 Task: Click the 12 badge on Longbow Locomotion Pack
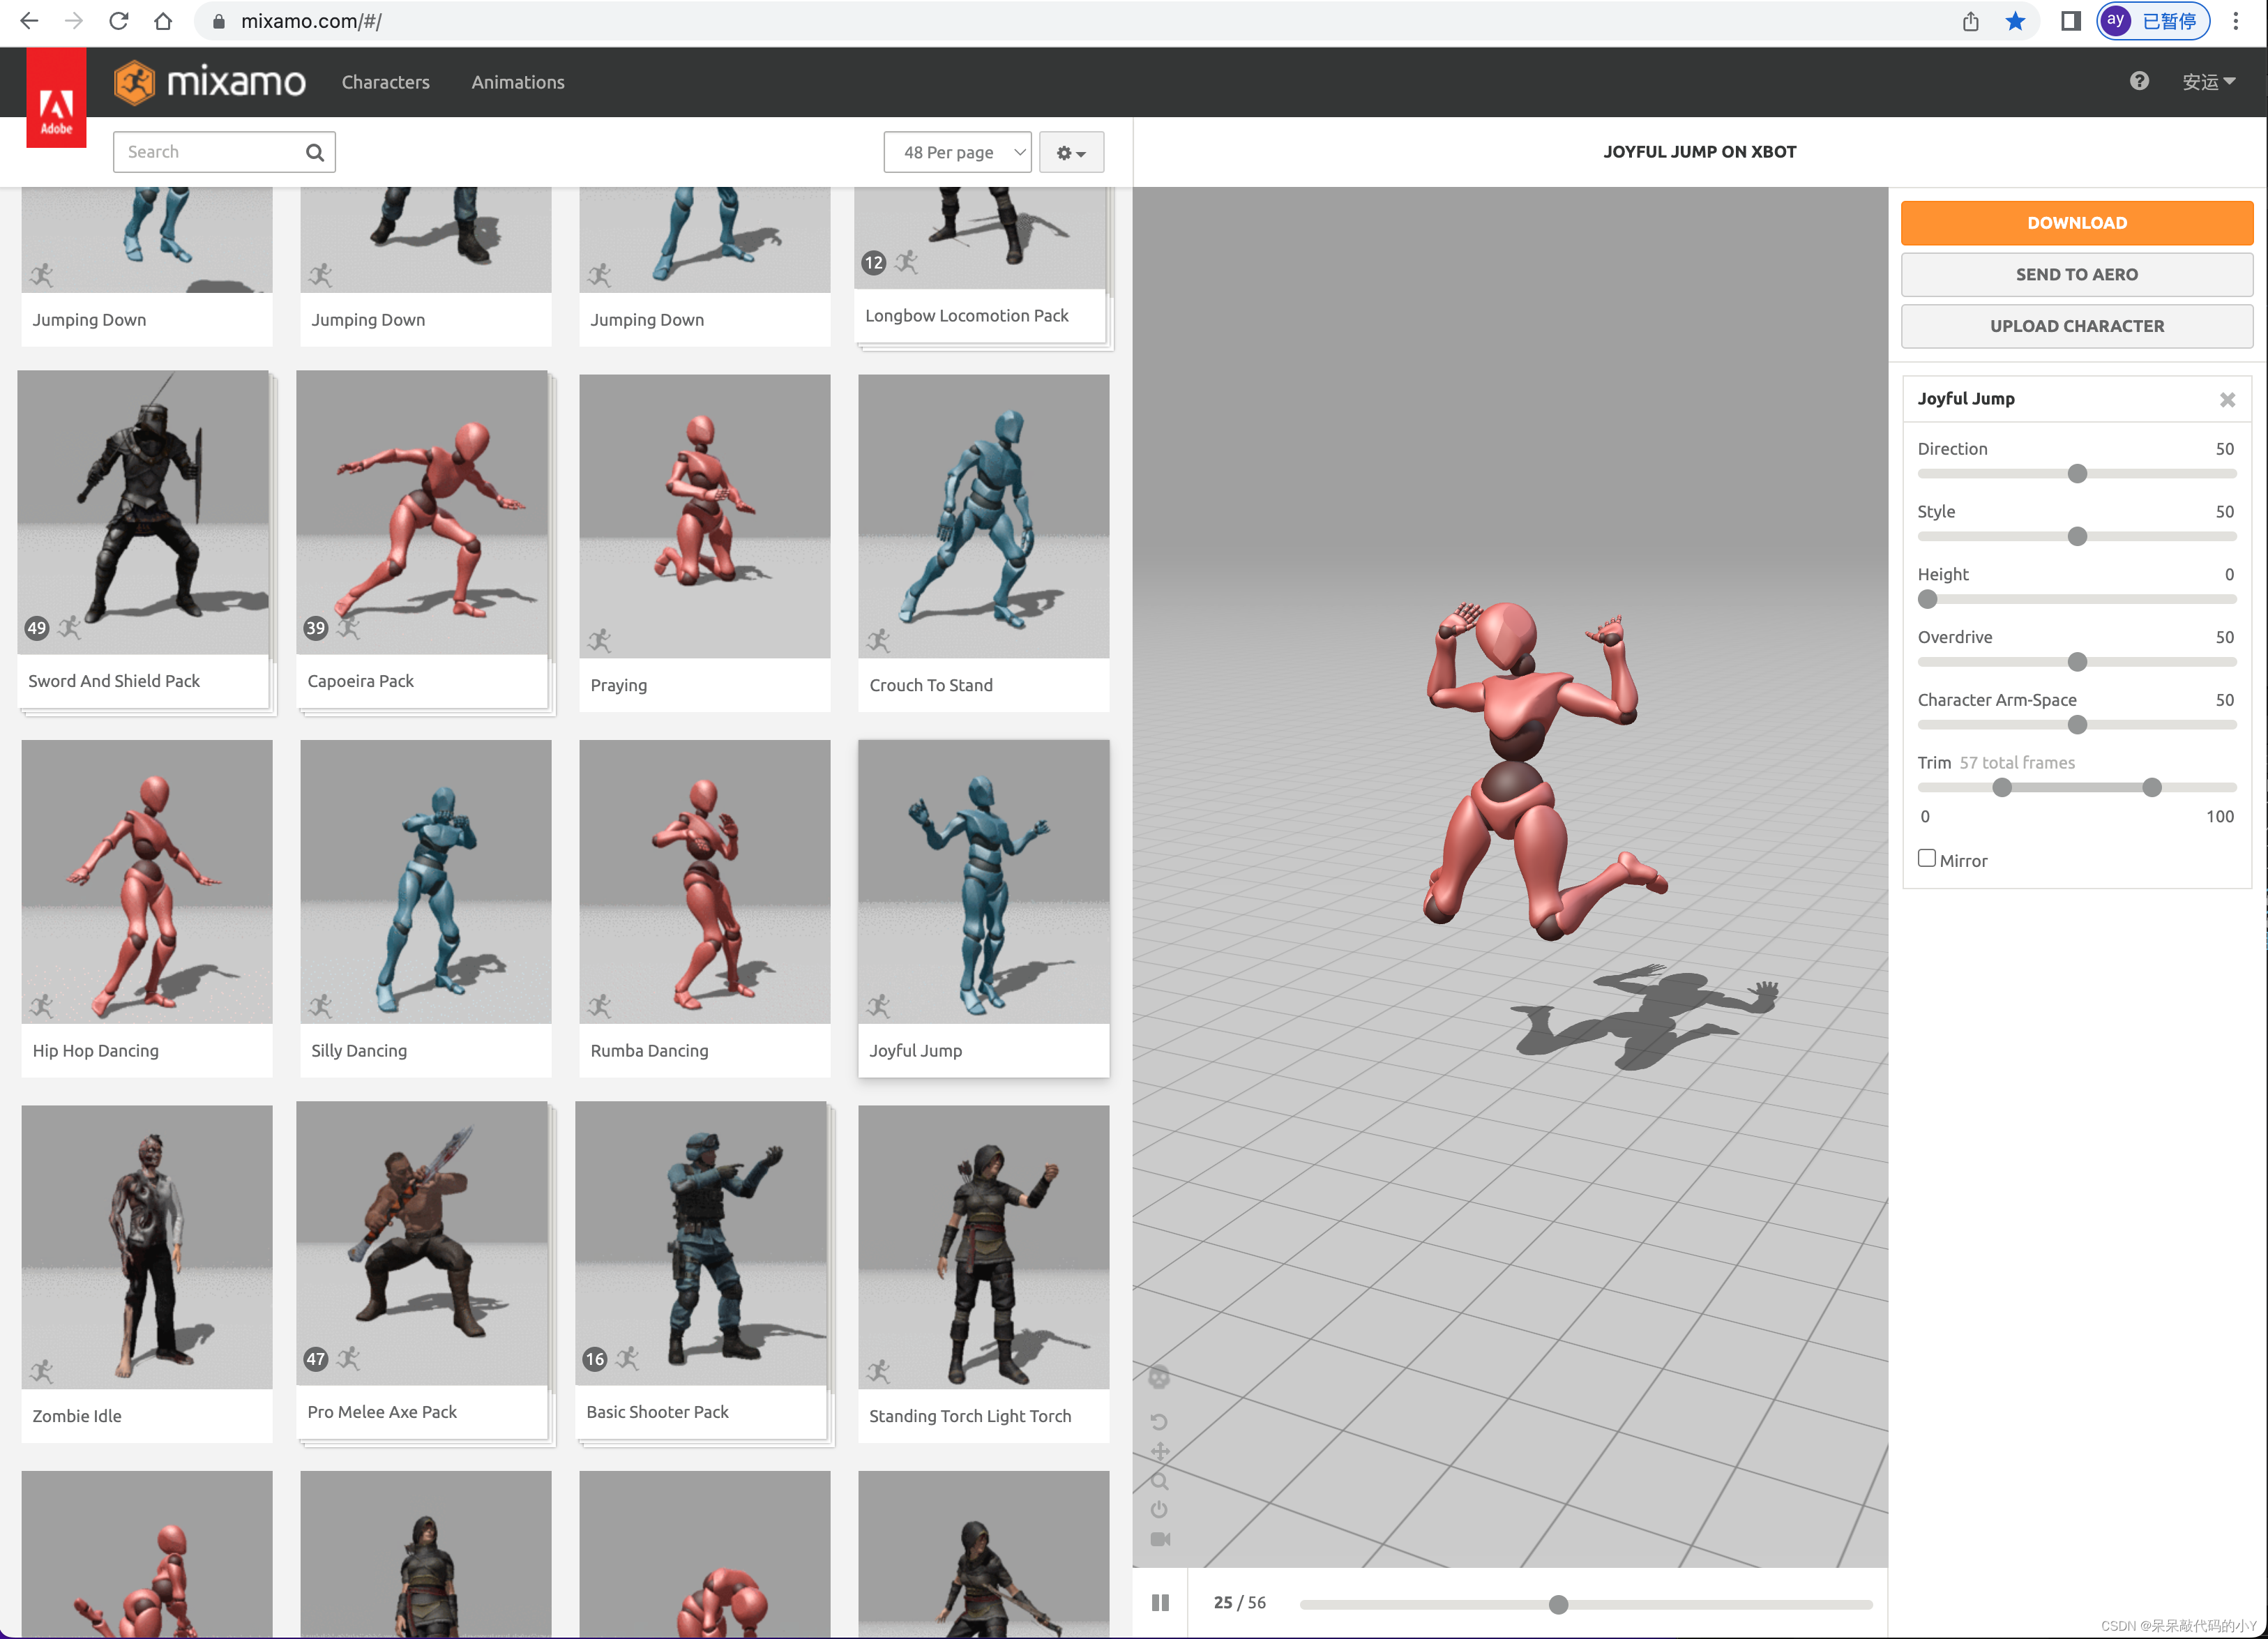pyautogui.click(x=874, y=263)
